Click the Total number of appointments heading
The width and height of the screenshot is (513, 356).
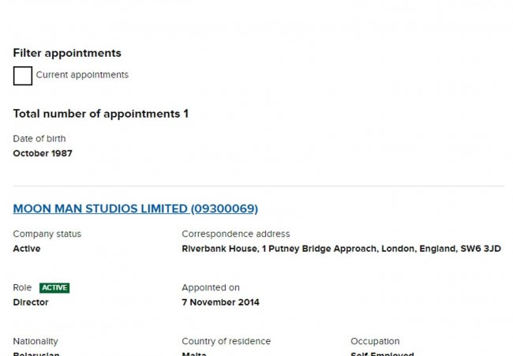[x=100, y=114]
